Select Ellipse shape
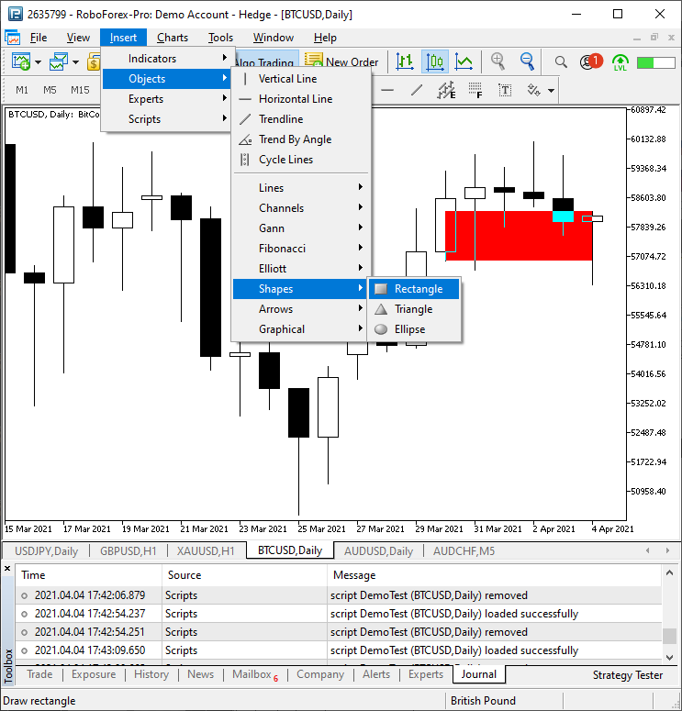This screenshot has width=682, height=711. tap(414, 329)
